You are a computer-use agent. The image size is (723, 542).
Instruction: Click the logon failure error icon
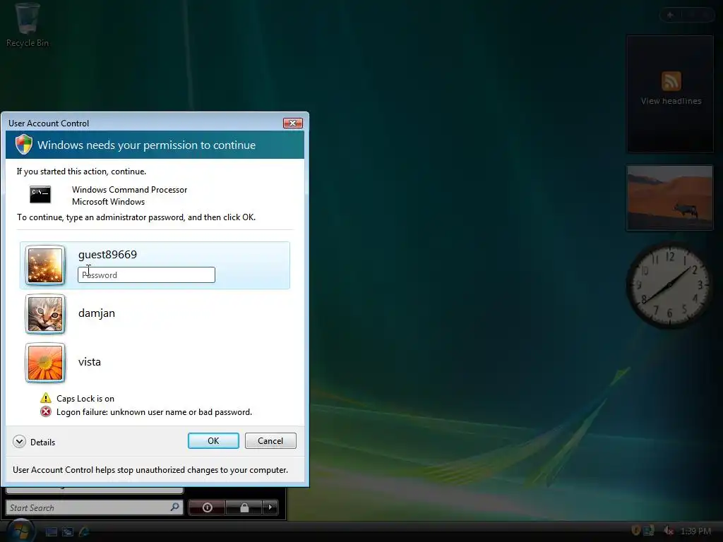pyautogui.click(x=46, y=411)
